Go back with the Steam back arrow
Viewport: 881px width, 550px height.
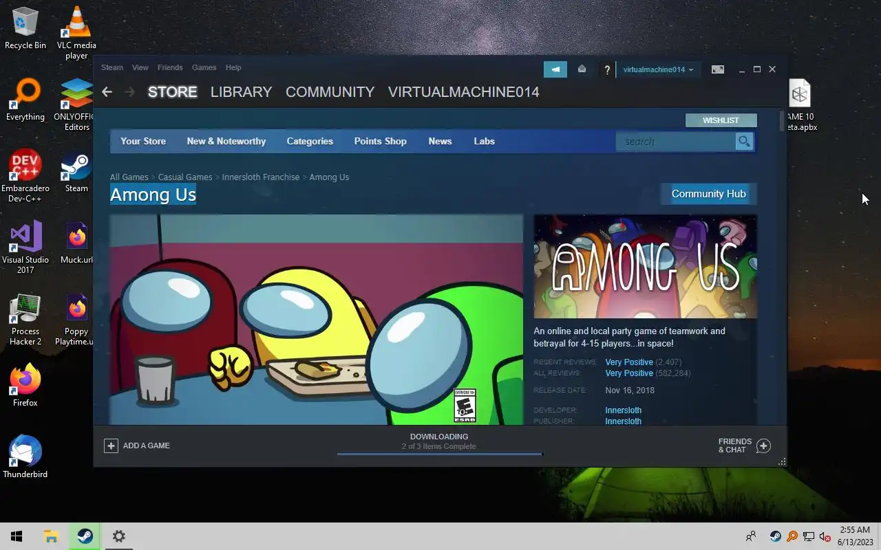107,91
